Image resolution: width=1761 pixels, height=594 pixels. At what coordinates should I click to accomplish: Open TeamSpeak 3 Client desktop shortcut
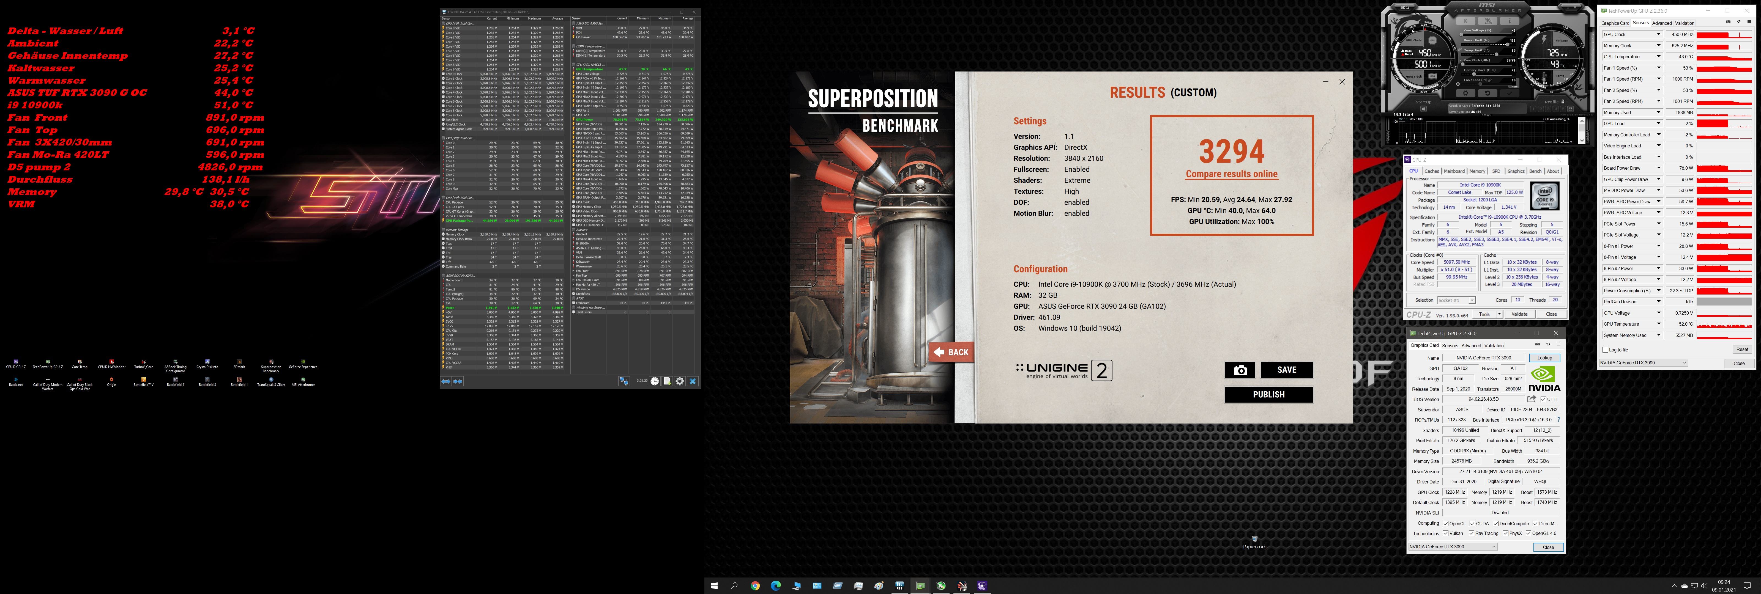(271, 381)
